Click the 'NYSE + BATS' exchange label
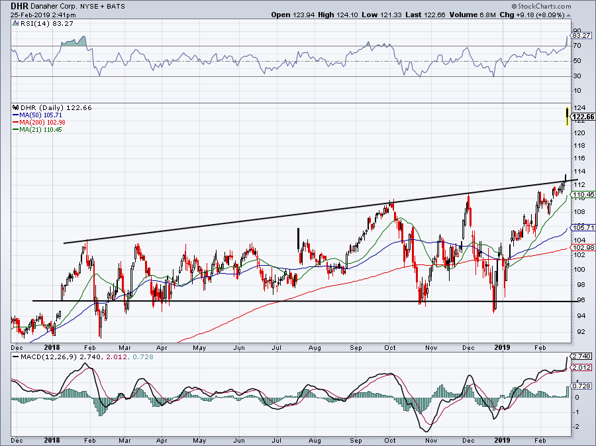The width and height of the screenshot is (596, 446). [102, 7]
